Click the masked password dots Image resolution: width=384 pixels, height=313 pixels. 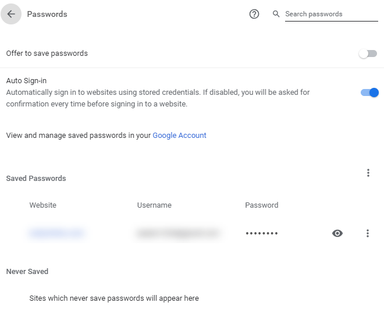point(262,233)
